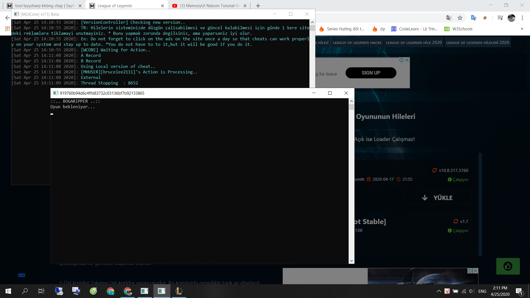
Task: Click the v10.8.317.3760 version label
Action: tap(453, 170)
